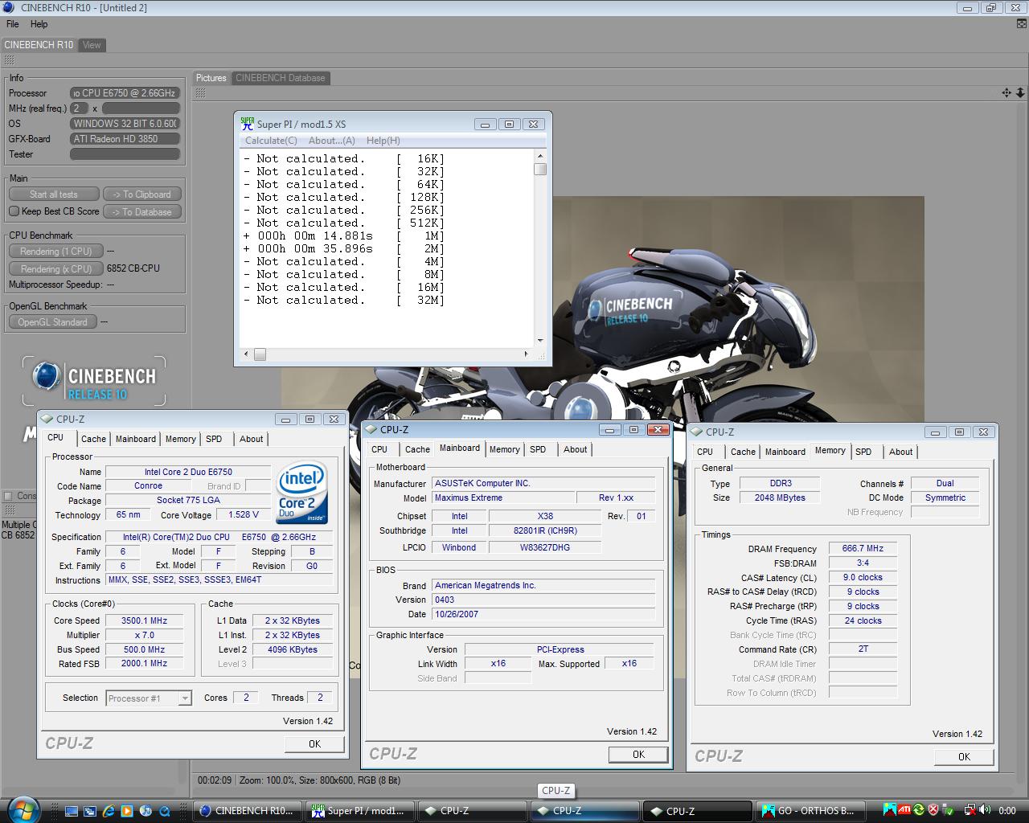
Task: Switch to GO - ORTHOS taskbar button
Action: point(811,811)
